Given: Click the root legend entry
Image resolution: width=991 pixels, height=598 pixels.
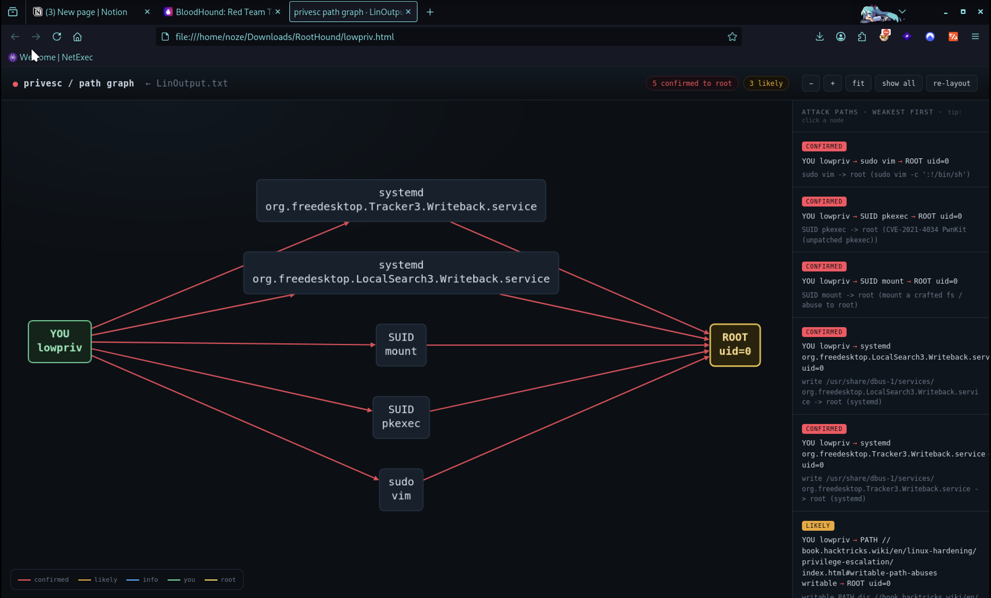Looking at the screenshot, I should 220,579.
